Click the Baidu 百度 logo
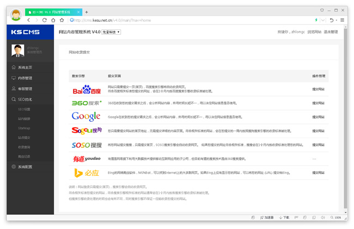This screenshot has height=229, width=354. click(x=87, y=89)
